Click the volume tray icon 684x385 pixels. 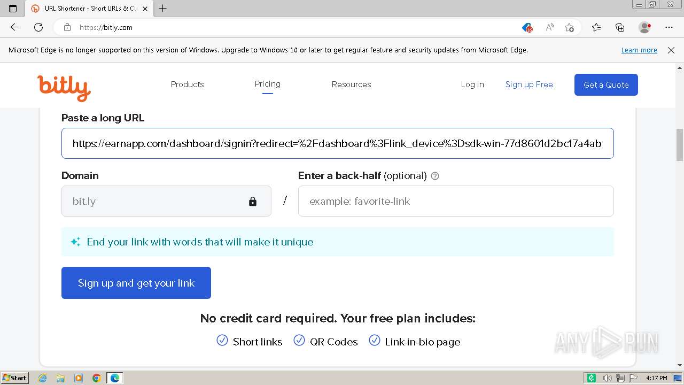pos(607,378)
